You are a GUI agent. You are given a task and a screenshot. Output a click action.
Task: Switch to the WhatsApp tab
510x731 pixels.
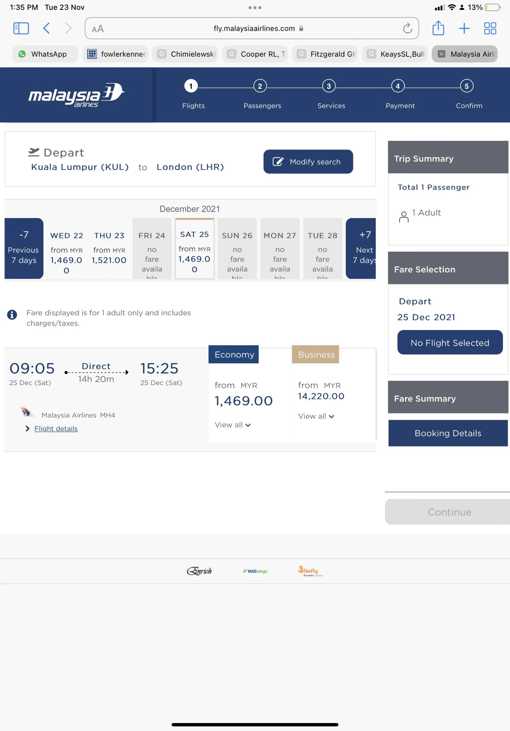[45, 54]
